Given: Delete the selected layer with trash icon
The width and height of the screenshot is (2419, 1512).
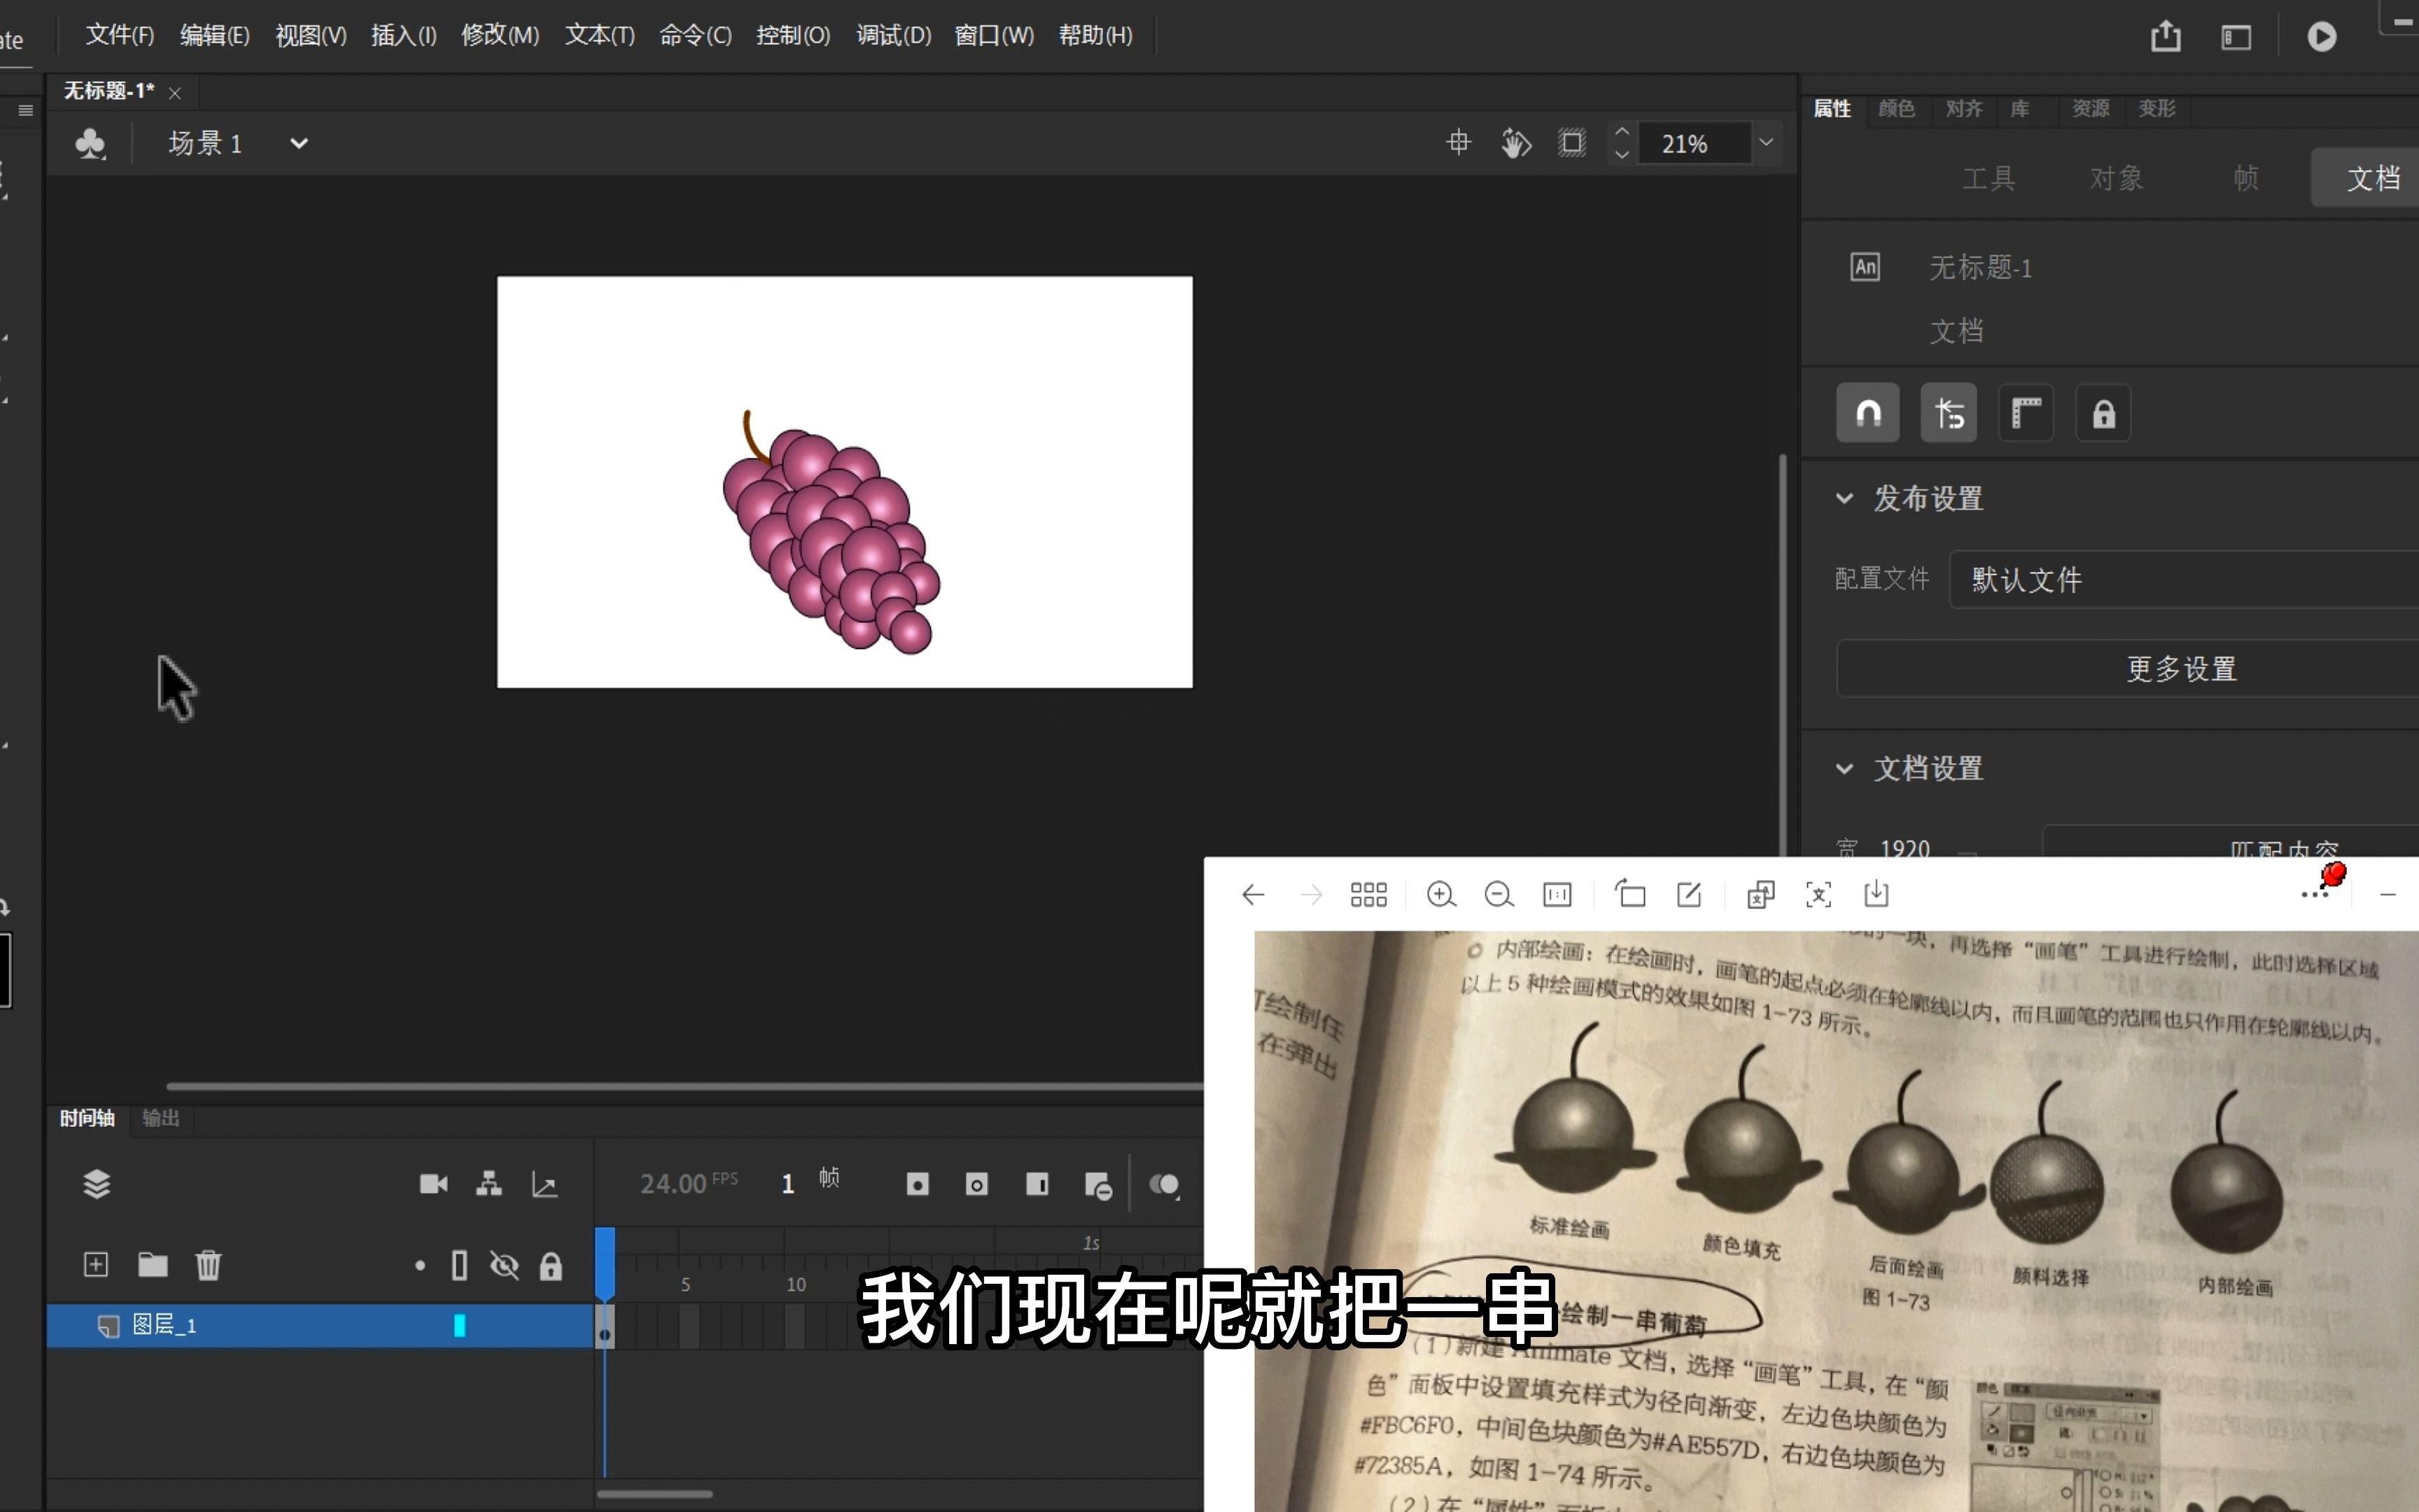Looking at the screenshot, I should pos(208,1264).
